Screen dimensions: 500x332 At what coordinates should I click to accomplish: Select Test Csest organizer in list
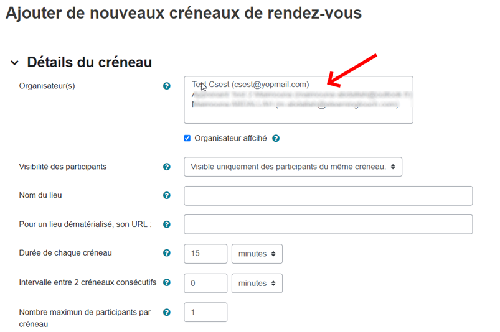250,85
